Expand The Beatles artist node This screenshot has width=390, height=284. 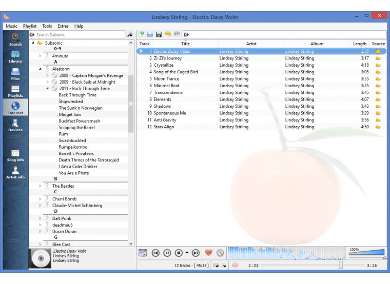point(40,186)
